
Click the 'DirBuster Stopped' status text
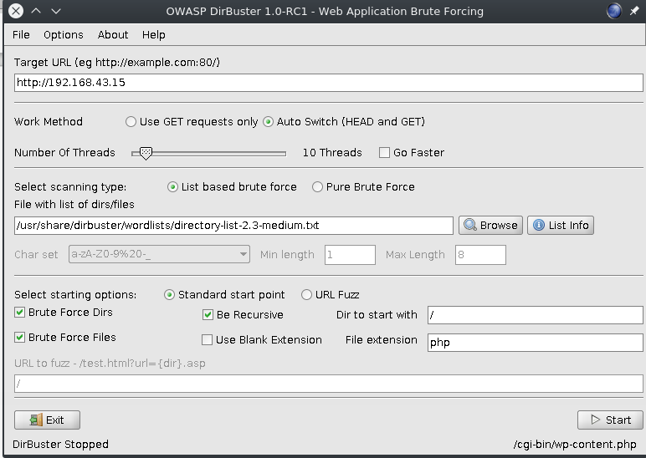point(60,445)
